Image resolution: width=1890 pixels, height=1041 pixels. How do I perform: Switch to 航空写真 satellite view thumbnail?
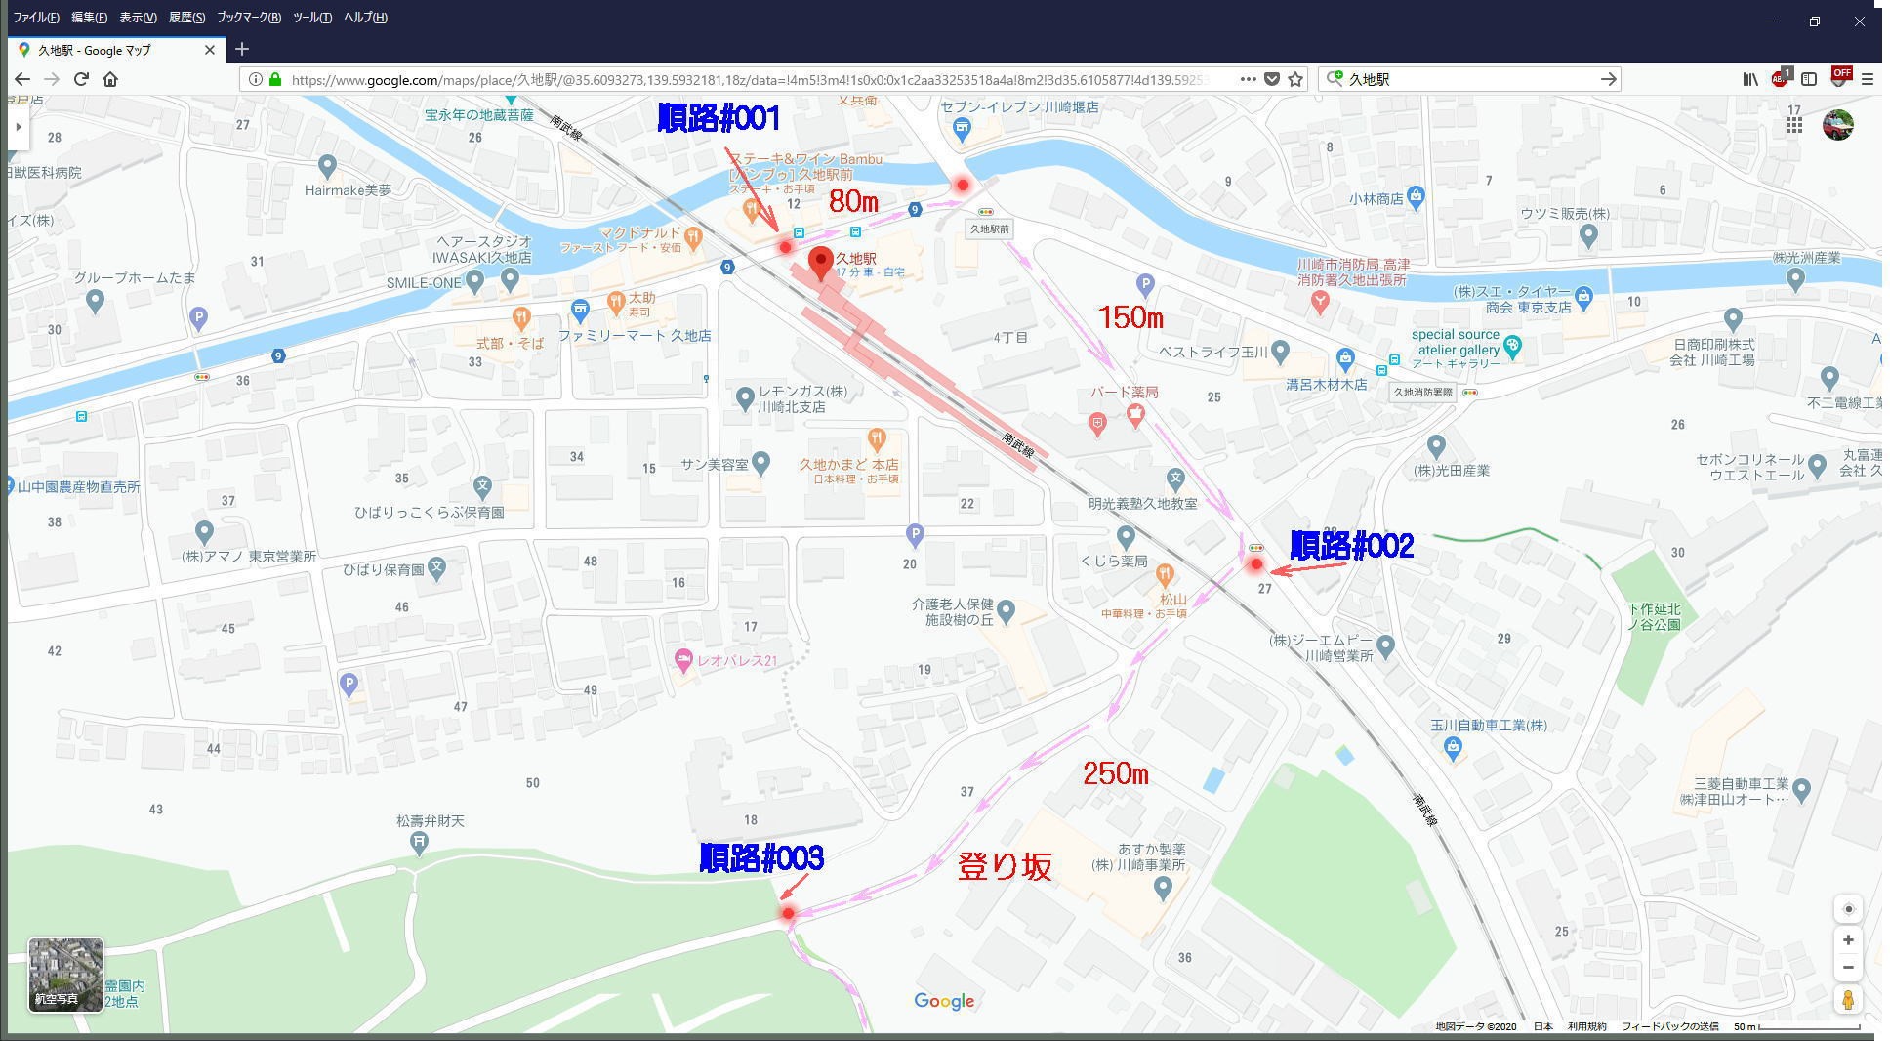(65, 975)
